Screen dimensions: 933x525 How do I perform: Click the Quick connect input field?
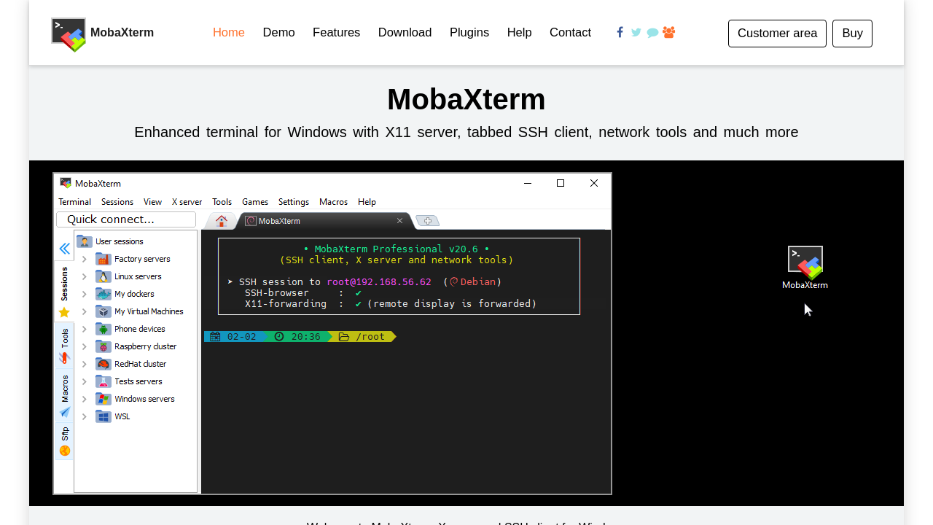126,219
